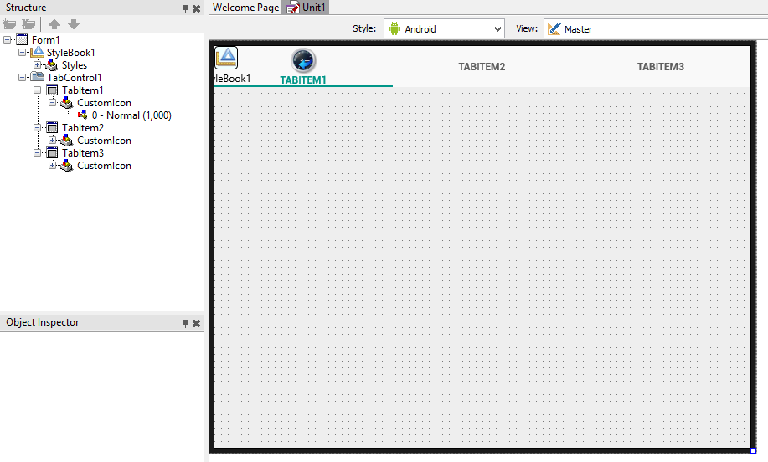This screenshot has height=462, width=768.
Task: Select StyleBook1 in the tree
Action: pos(70,53)
